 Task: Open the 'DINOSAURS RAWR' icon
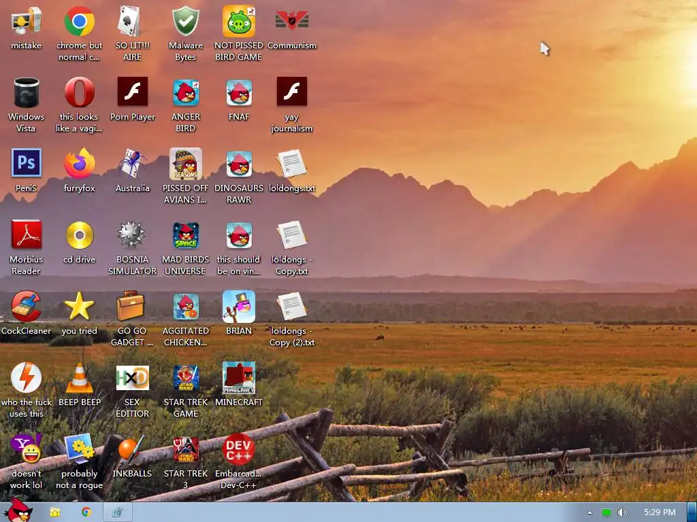point(239,164)
